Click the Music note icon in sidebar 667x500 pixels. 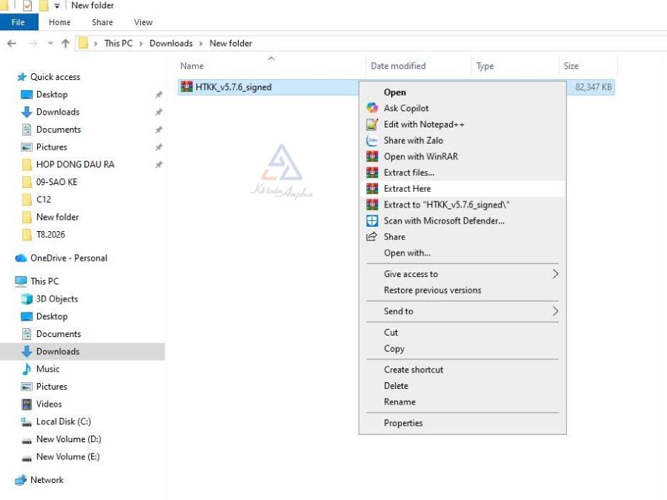coord(27,369)
